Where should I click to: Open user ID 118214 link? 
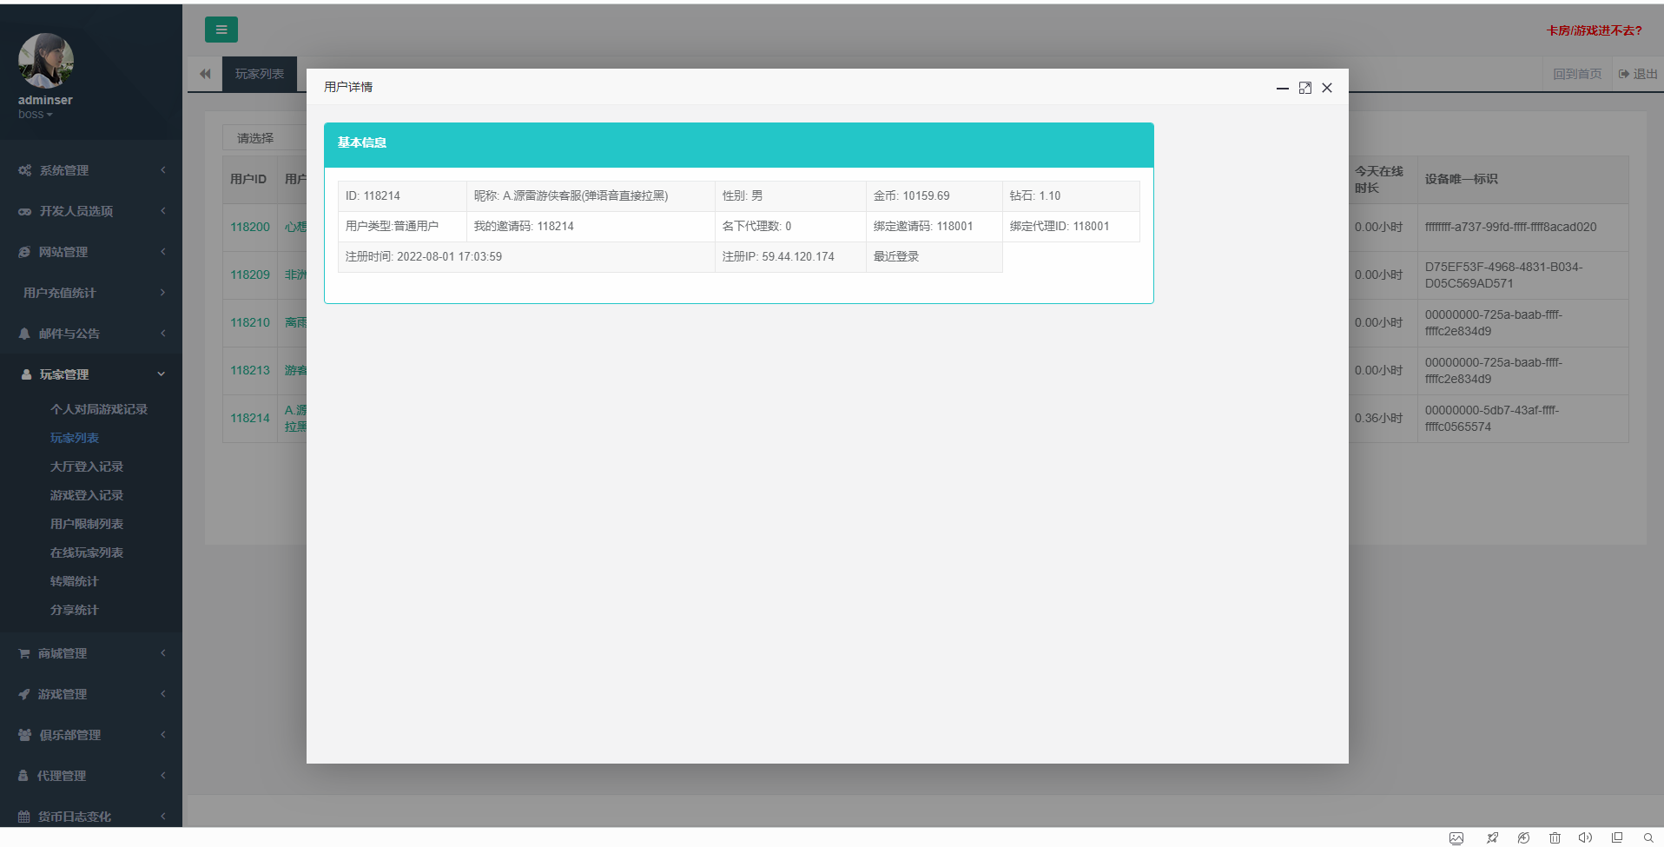250,418
